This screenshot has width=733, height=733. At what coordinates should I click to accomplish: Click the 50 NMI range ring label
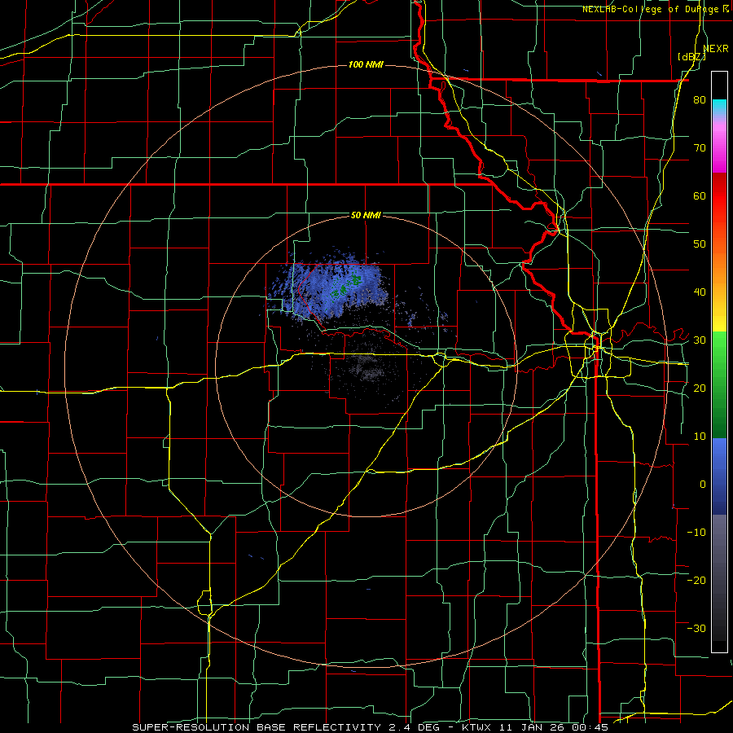point(366,215)
